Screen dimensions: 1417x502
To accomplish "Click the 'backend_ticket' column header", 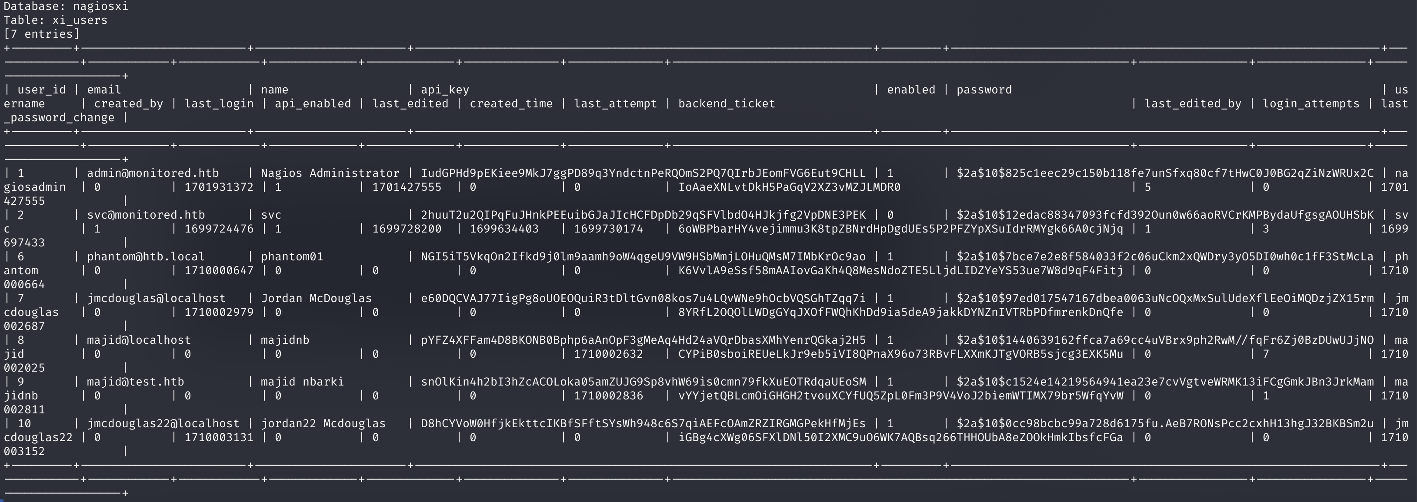I will pos(727,103).
